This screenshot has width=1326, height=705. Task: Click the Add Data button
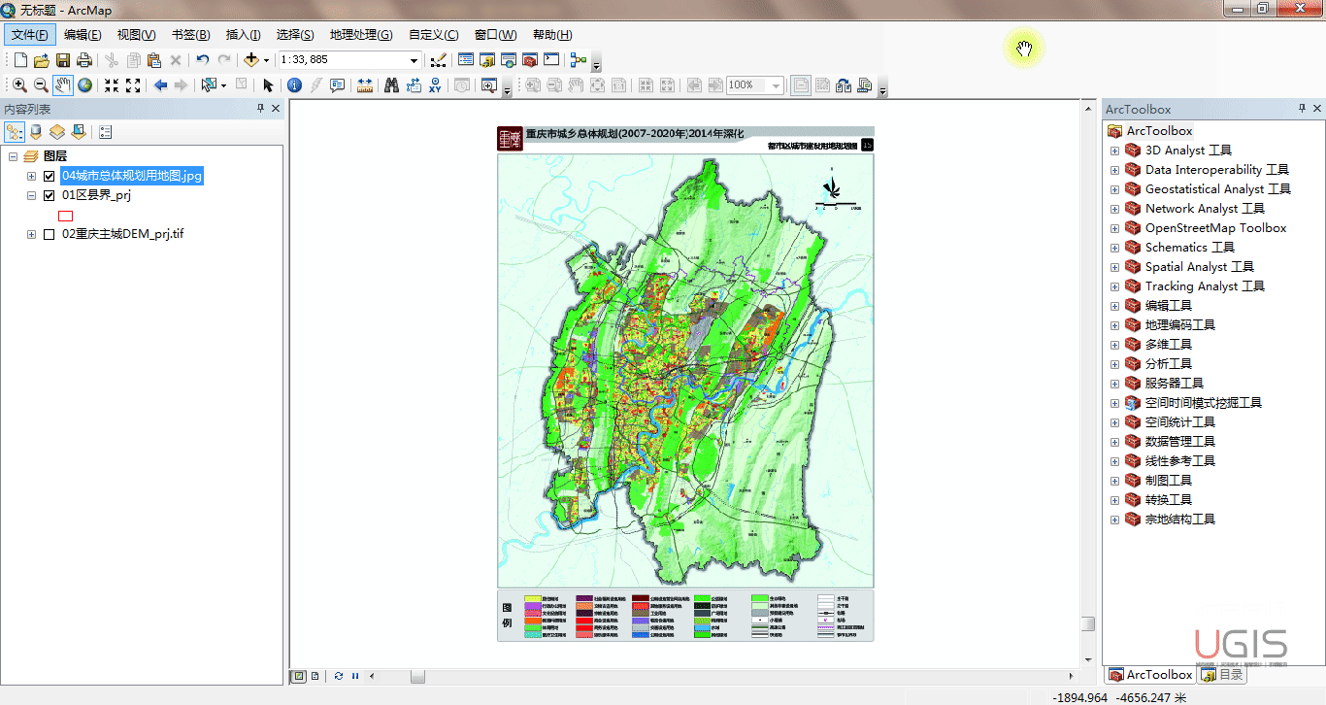(x=251, y=60)
